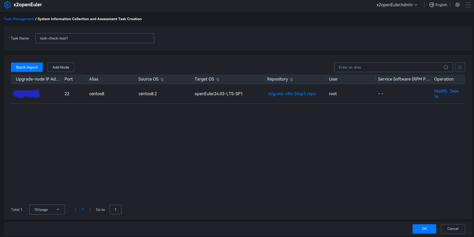Click the search magnifier in alias field
The image size is (474, 237).
coord(446,67)
